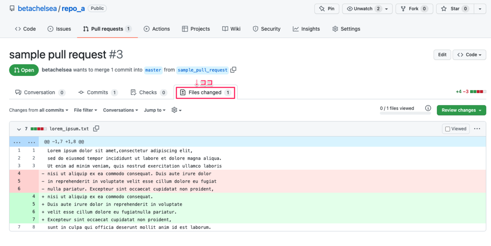The width and height of the screenshot is (491, 246).
Task: Open the Projects tab
Action: point(196,29)
